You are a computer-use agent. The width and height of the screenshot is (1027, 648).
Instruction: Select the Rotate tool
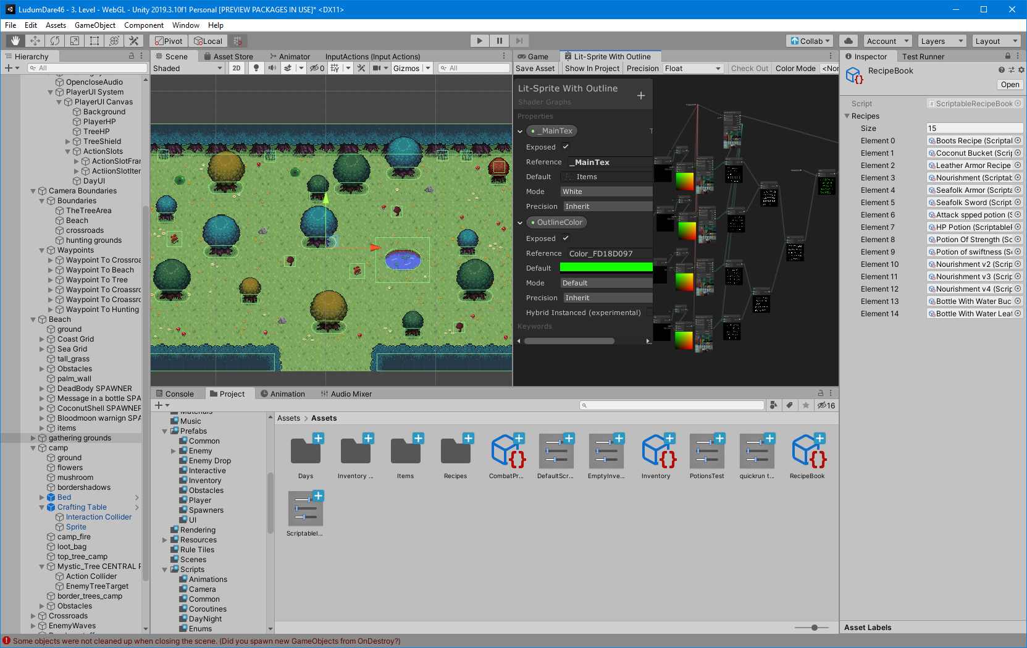pyautogui.click(x=55, y=41)
